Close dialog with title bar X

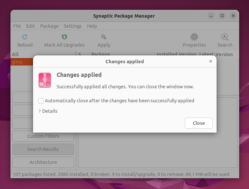pos(211,61)
